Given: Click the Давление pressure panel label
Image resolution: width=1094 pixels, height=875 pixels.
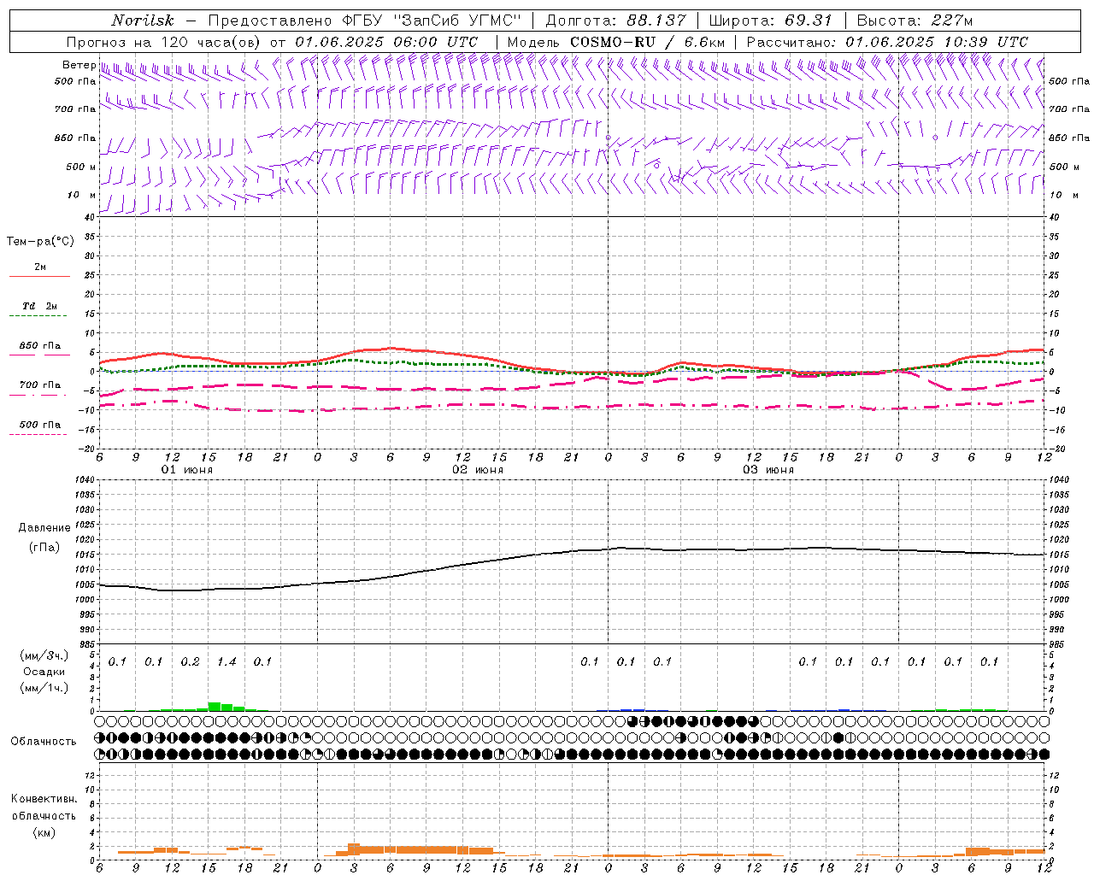Looking at the screenshot, I should tap(44, 528).
